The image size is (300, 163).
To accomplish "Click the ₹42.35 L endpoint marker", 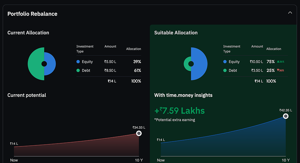I will tap(286, 116).
